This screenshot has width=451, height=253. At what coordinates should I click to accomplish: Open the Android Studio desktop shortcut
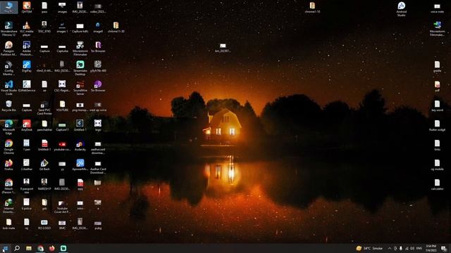(x=401, y=9)
